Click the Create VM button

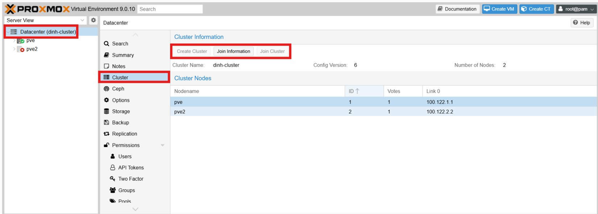[x=499, y=9]
